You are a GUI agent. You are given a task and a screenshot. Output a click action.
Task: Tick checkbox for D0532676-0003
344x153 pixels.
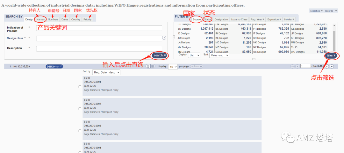tap(80, 131)
